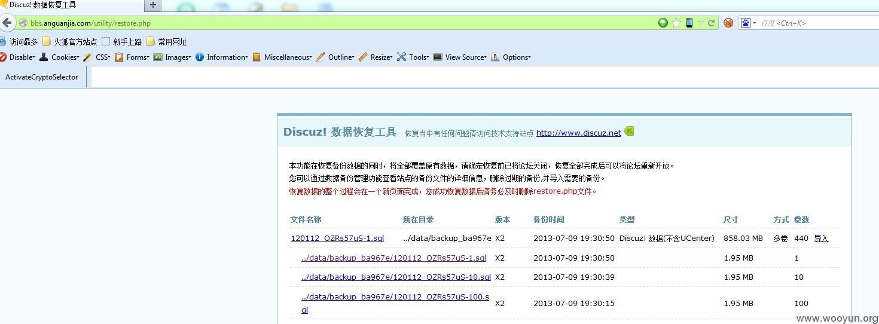This screenshot has width=879, height=324.
Task: Open the Tools toolbar menu
Action: click(x=413, y=57)
